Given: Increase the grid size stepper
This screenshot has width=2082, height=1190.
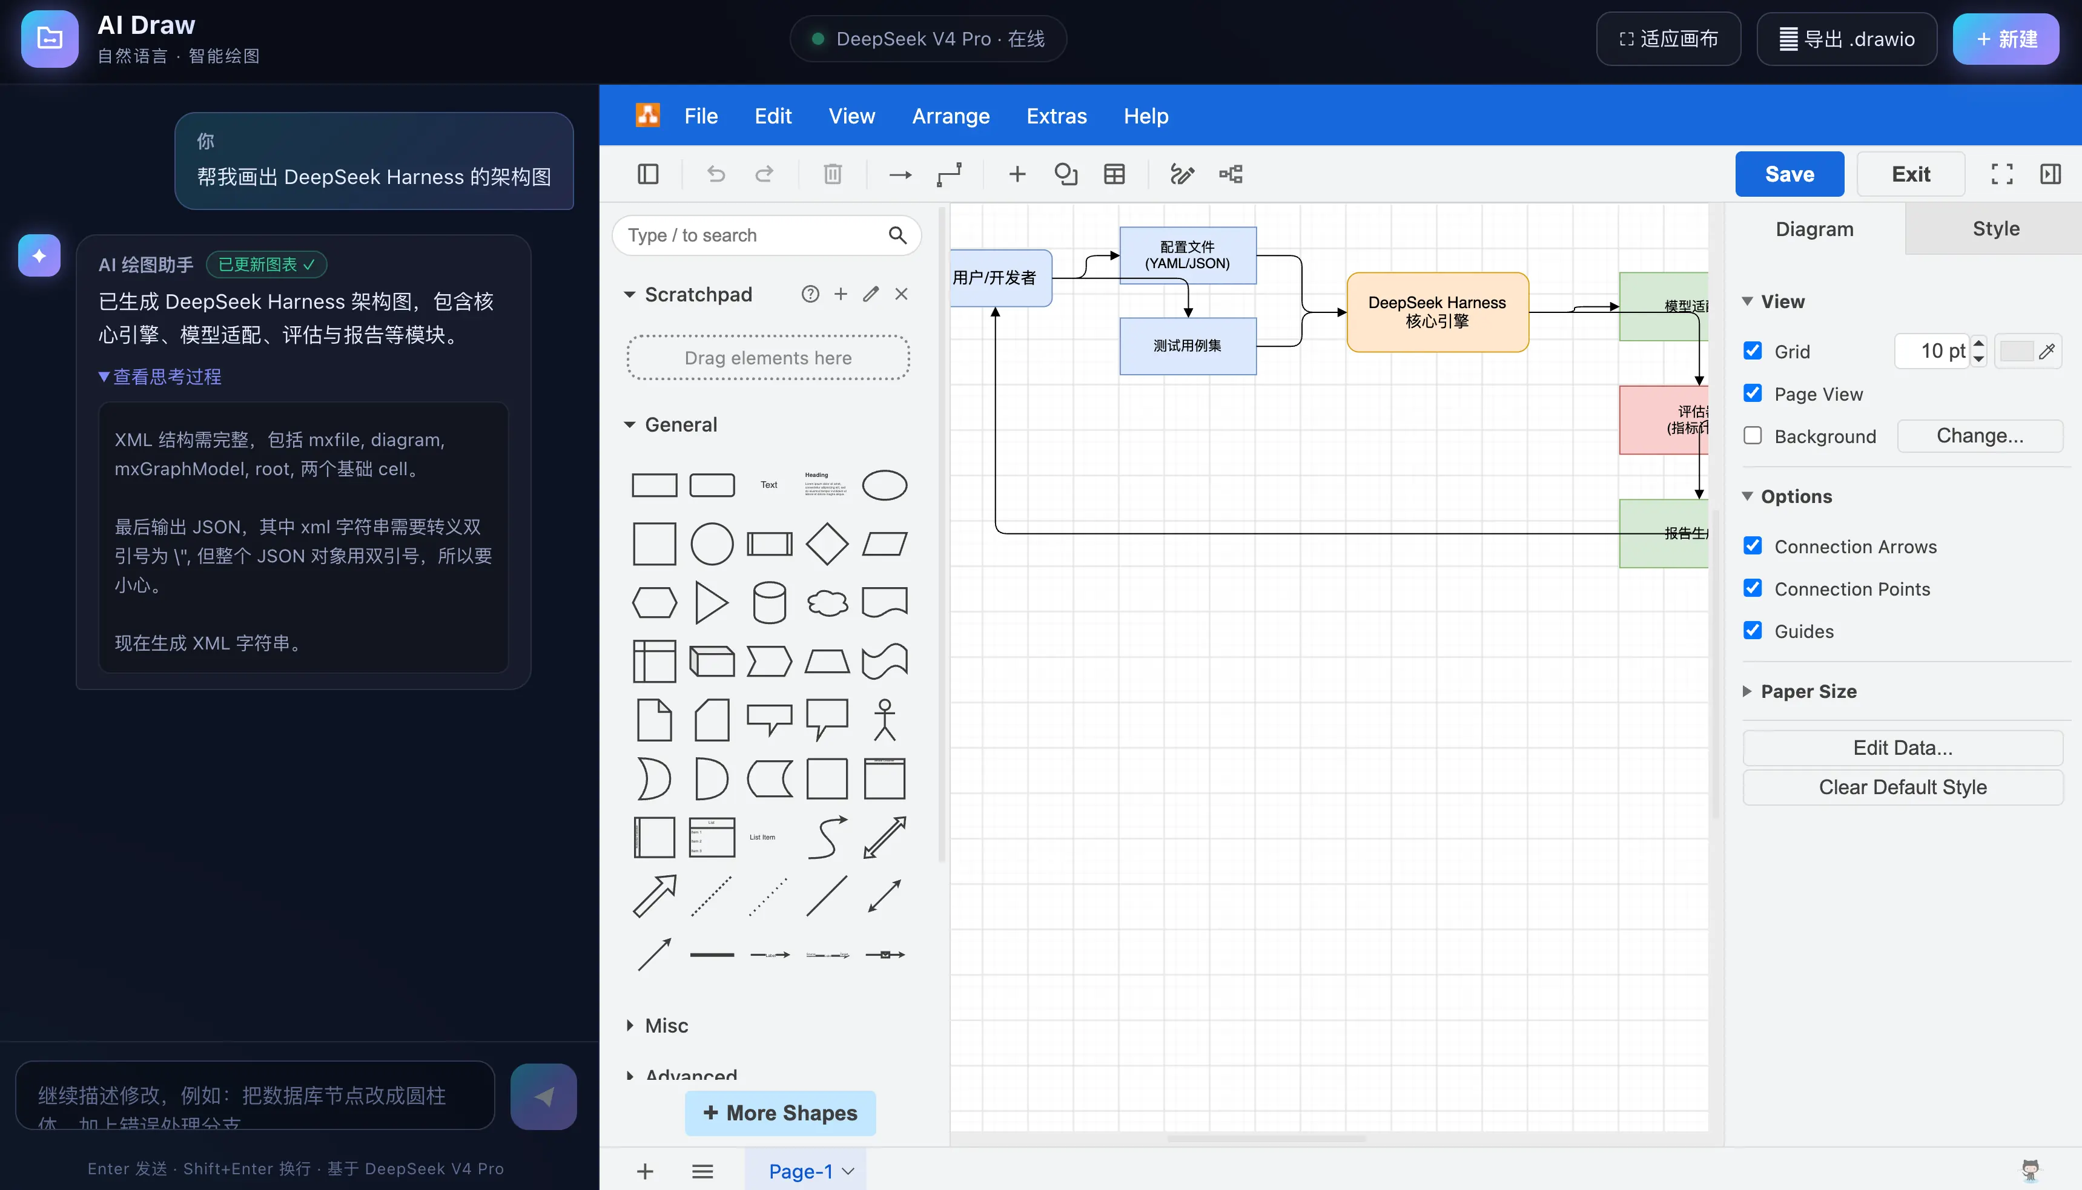Looking at the screenshot, I should [1979, 344].
